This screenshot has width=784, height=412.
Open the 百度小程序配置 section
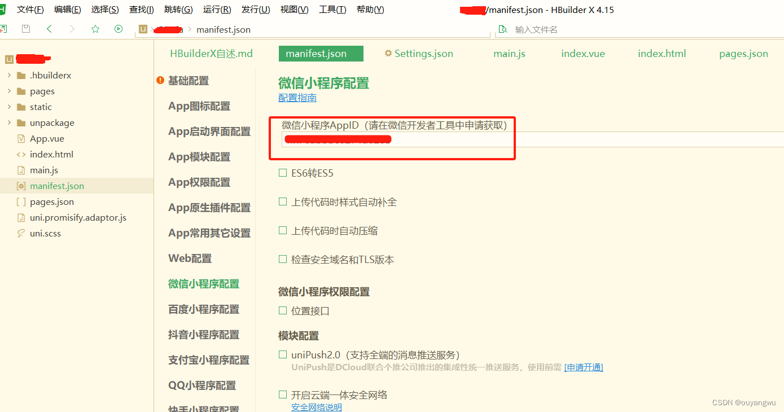pyautogui.click(x=204, y=309)
